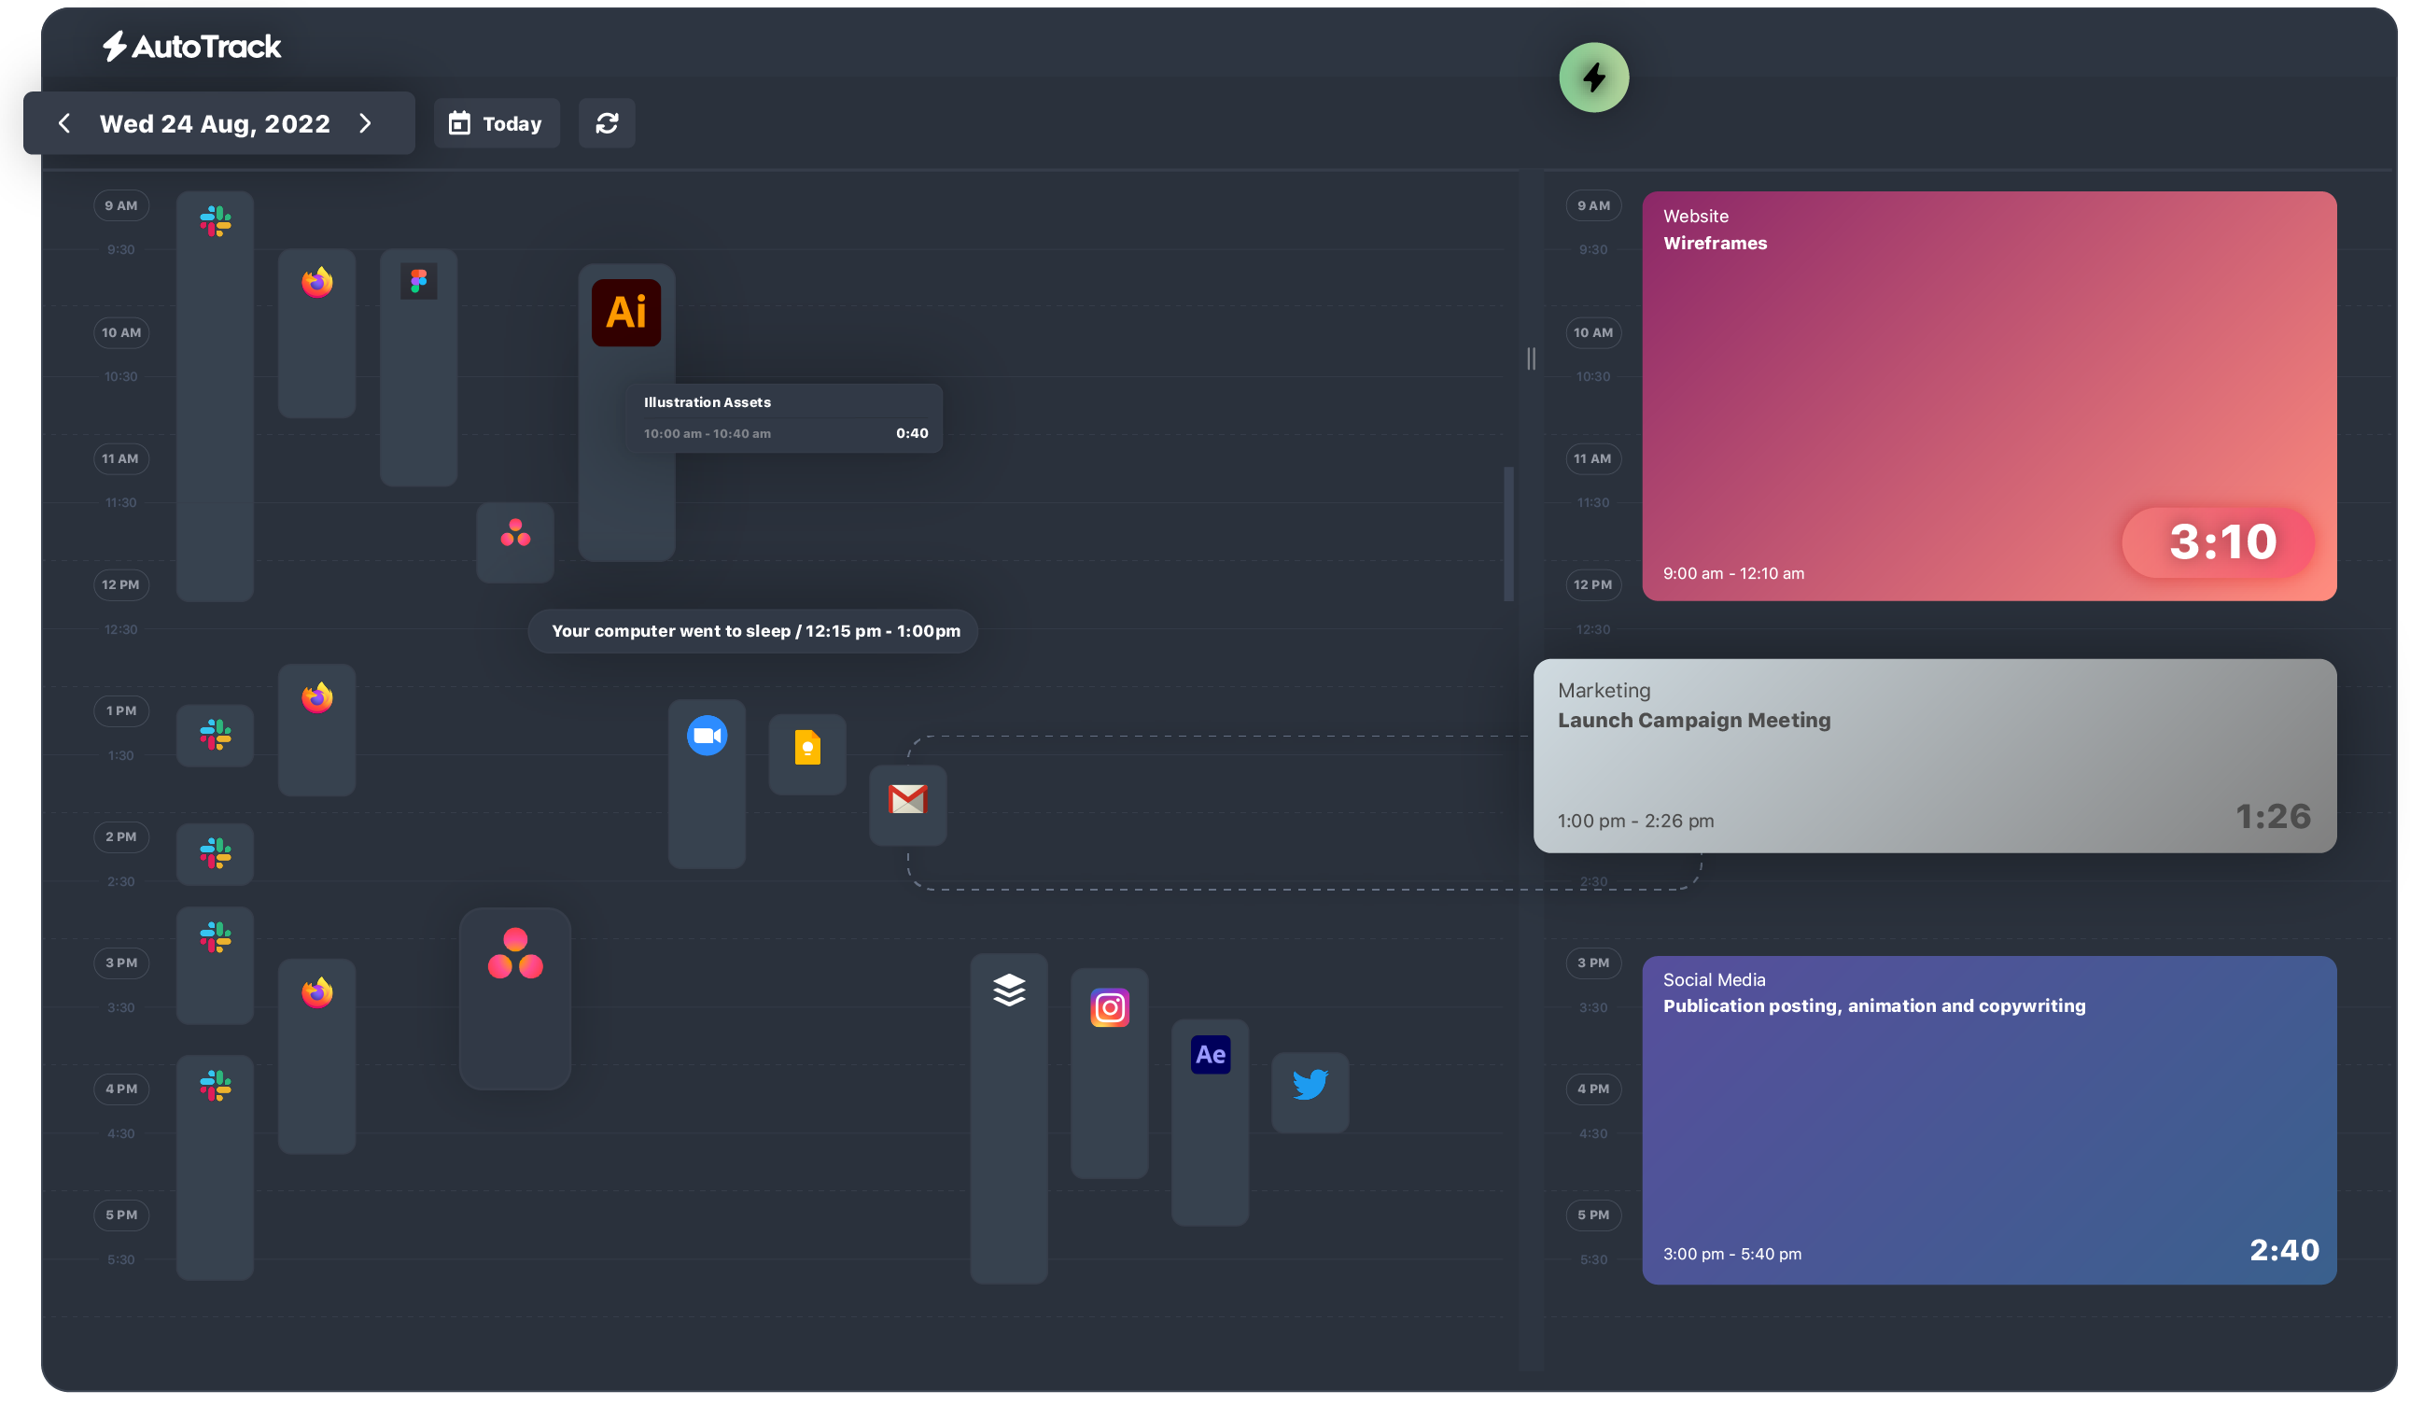Open Zoom meeting app icon
The width and height of the screenshot is (2410, 1405).
pos(706,736)
